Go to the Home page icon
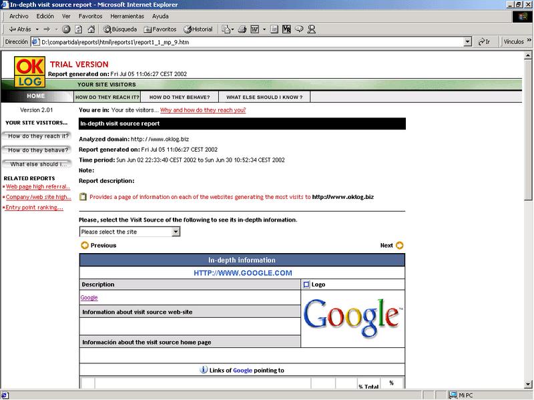This screenshot has width=534, height=400. click(x=91, y=29)
